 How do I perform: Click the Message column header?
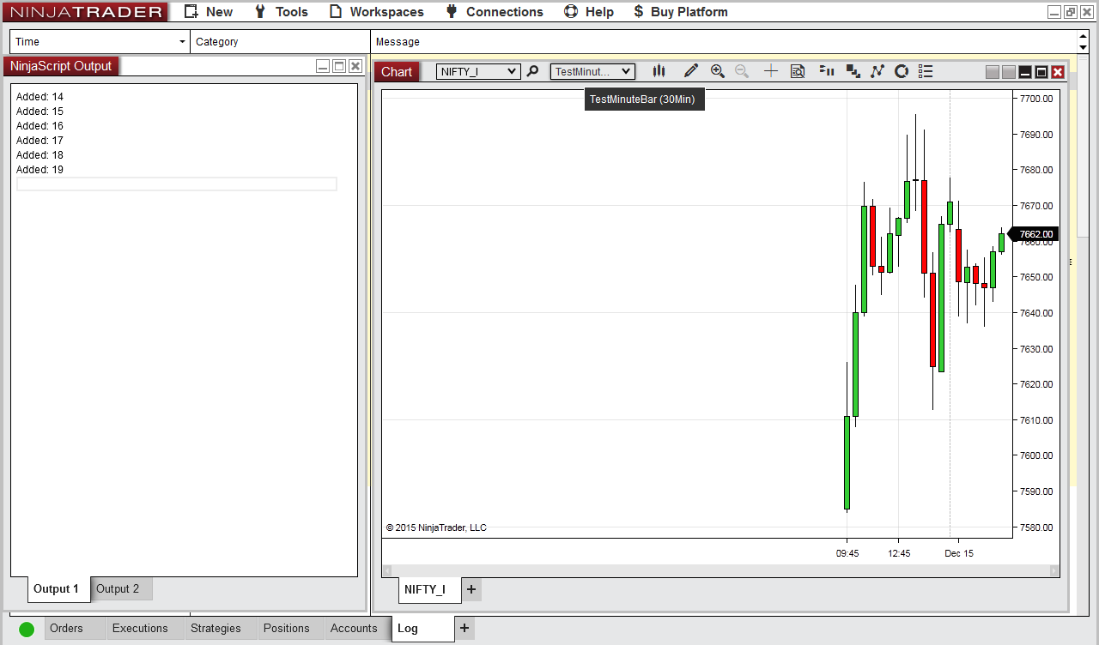(724, 41)
